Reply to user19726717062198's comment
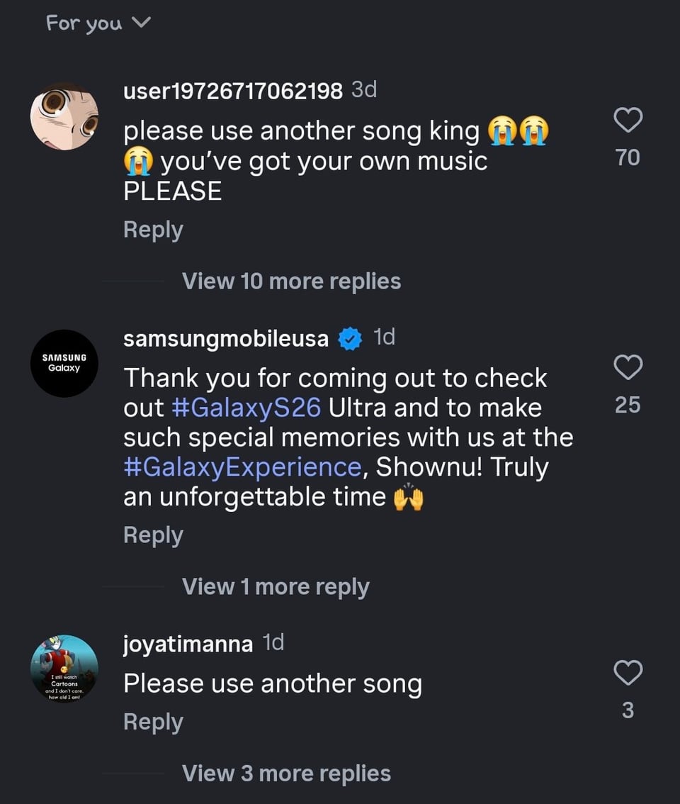680x804 pixels. coord(153,230)
